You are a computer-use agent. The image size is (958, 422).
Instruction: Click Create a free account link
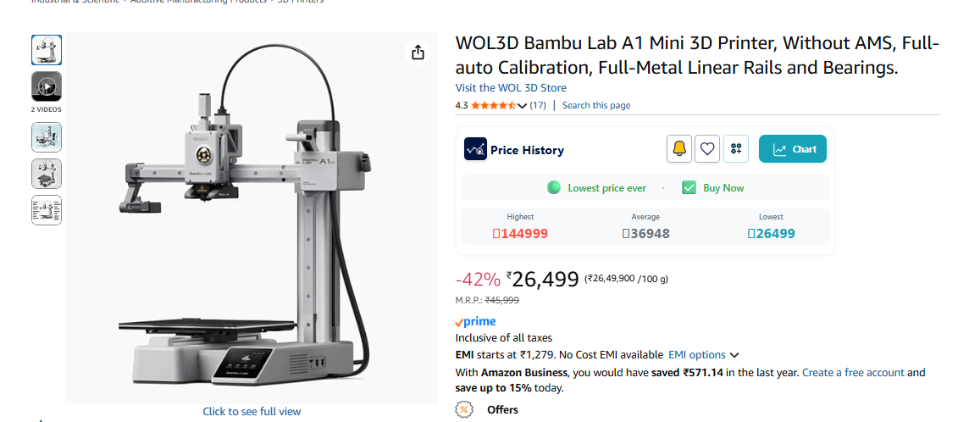pos(853,373)
